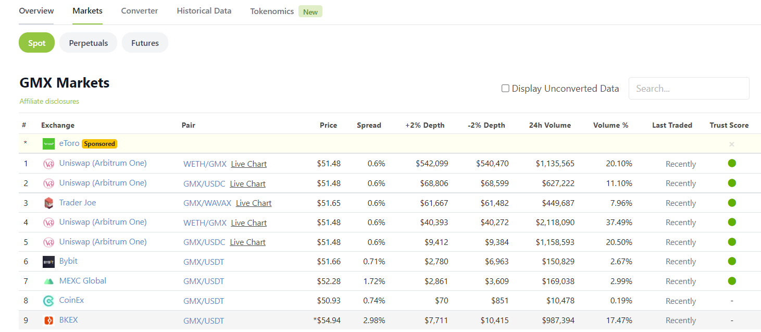Click the BKEX logo icon

coord(48,321)
